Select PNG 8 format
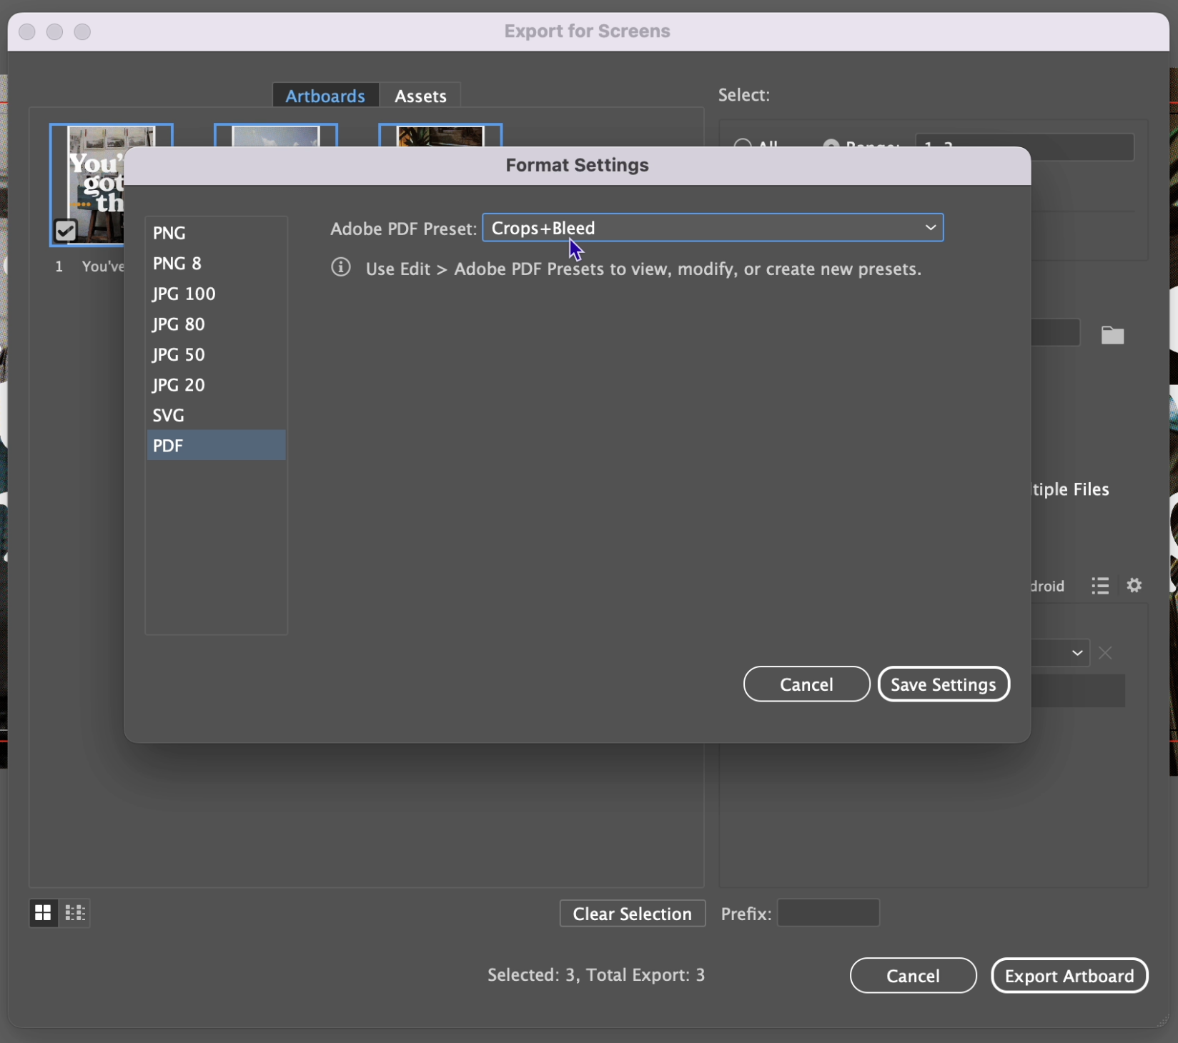Image resolution: width=1178 pixels, height=1043 pixels. click(x=216, y=264)
